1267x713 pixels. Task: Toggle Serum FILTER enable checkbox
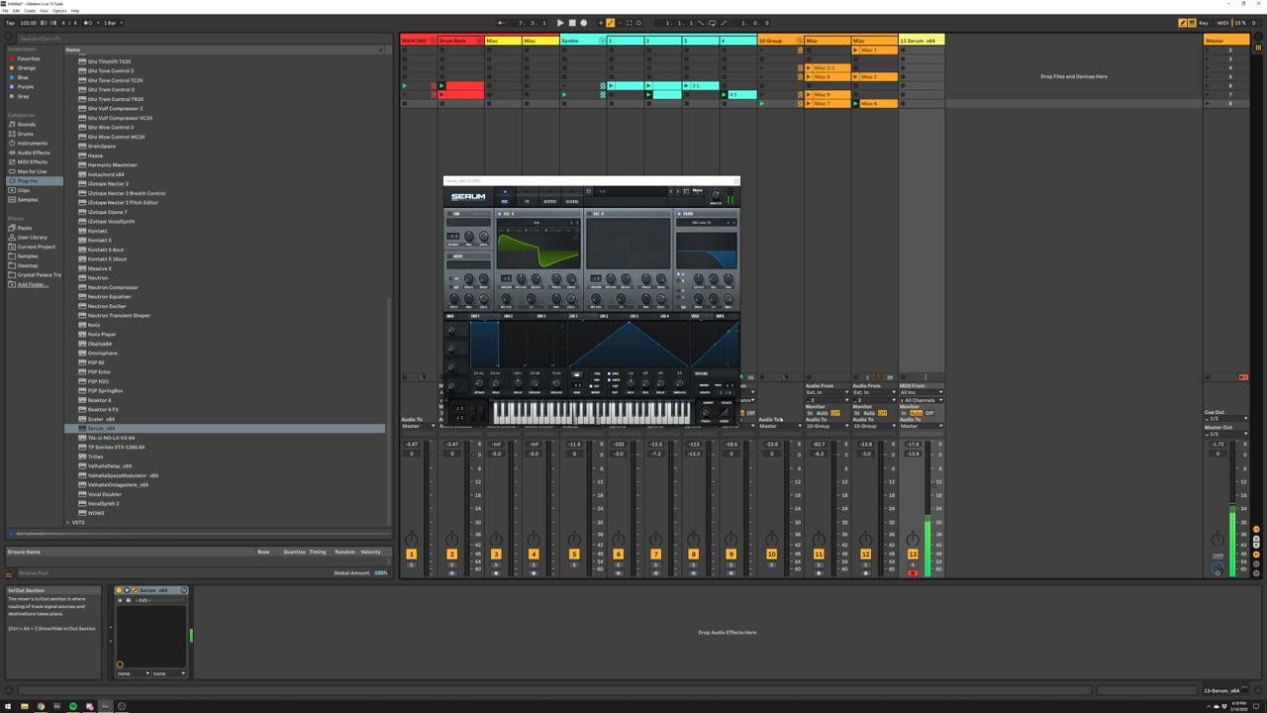pyautogui.click(x=679, y=214)
